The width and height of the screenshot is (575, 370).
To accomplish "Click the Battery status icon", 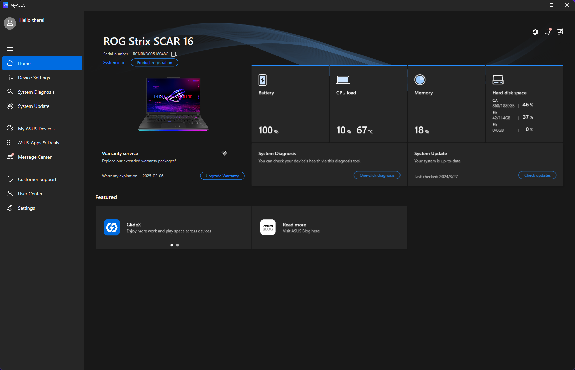I will [x=263, y=80].
